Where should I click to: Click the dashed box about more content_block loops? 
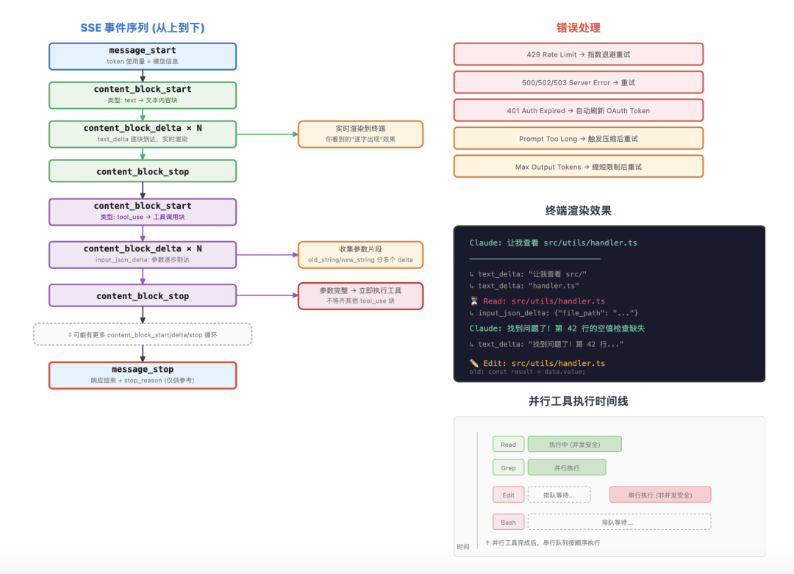143,334
